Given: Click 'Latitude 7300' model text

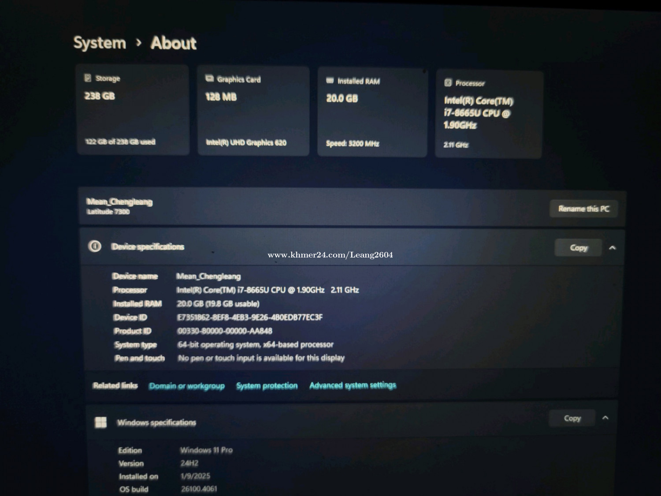Looking at the screenshot, I should 108,212.
